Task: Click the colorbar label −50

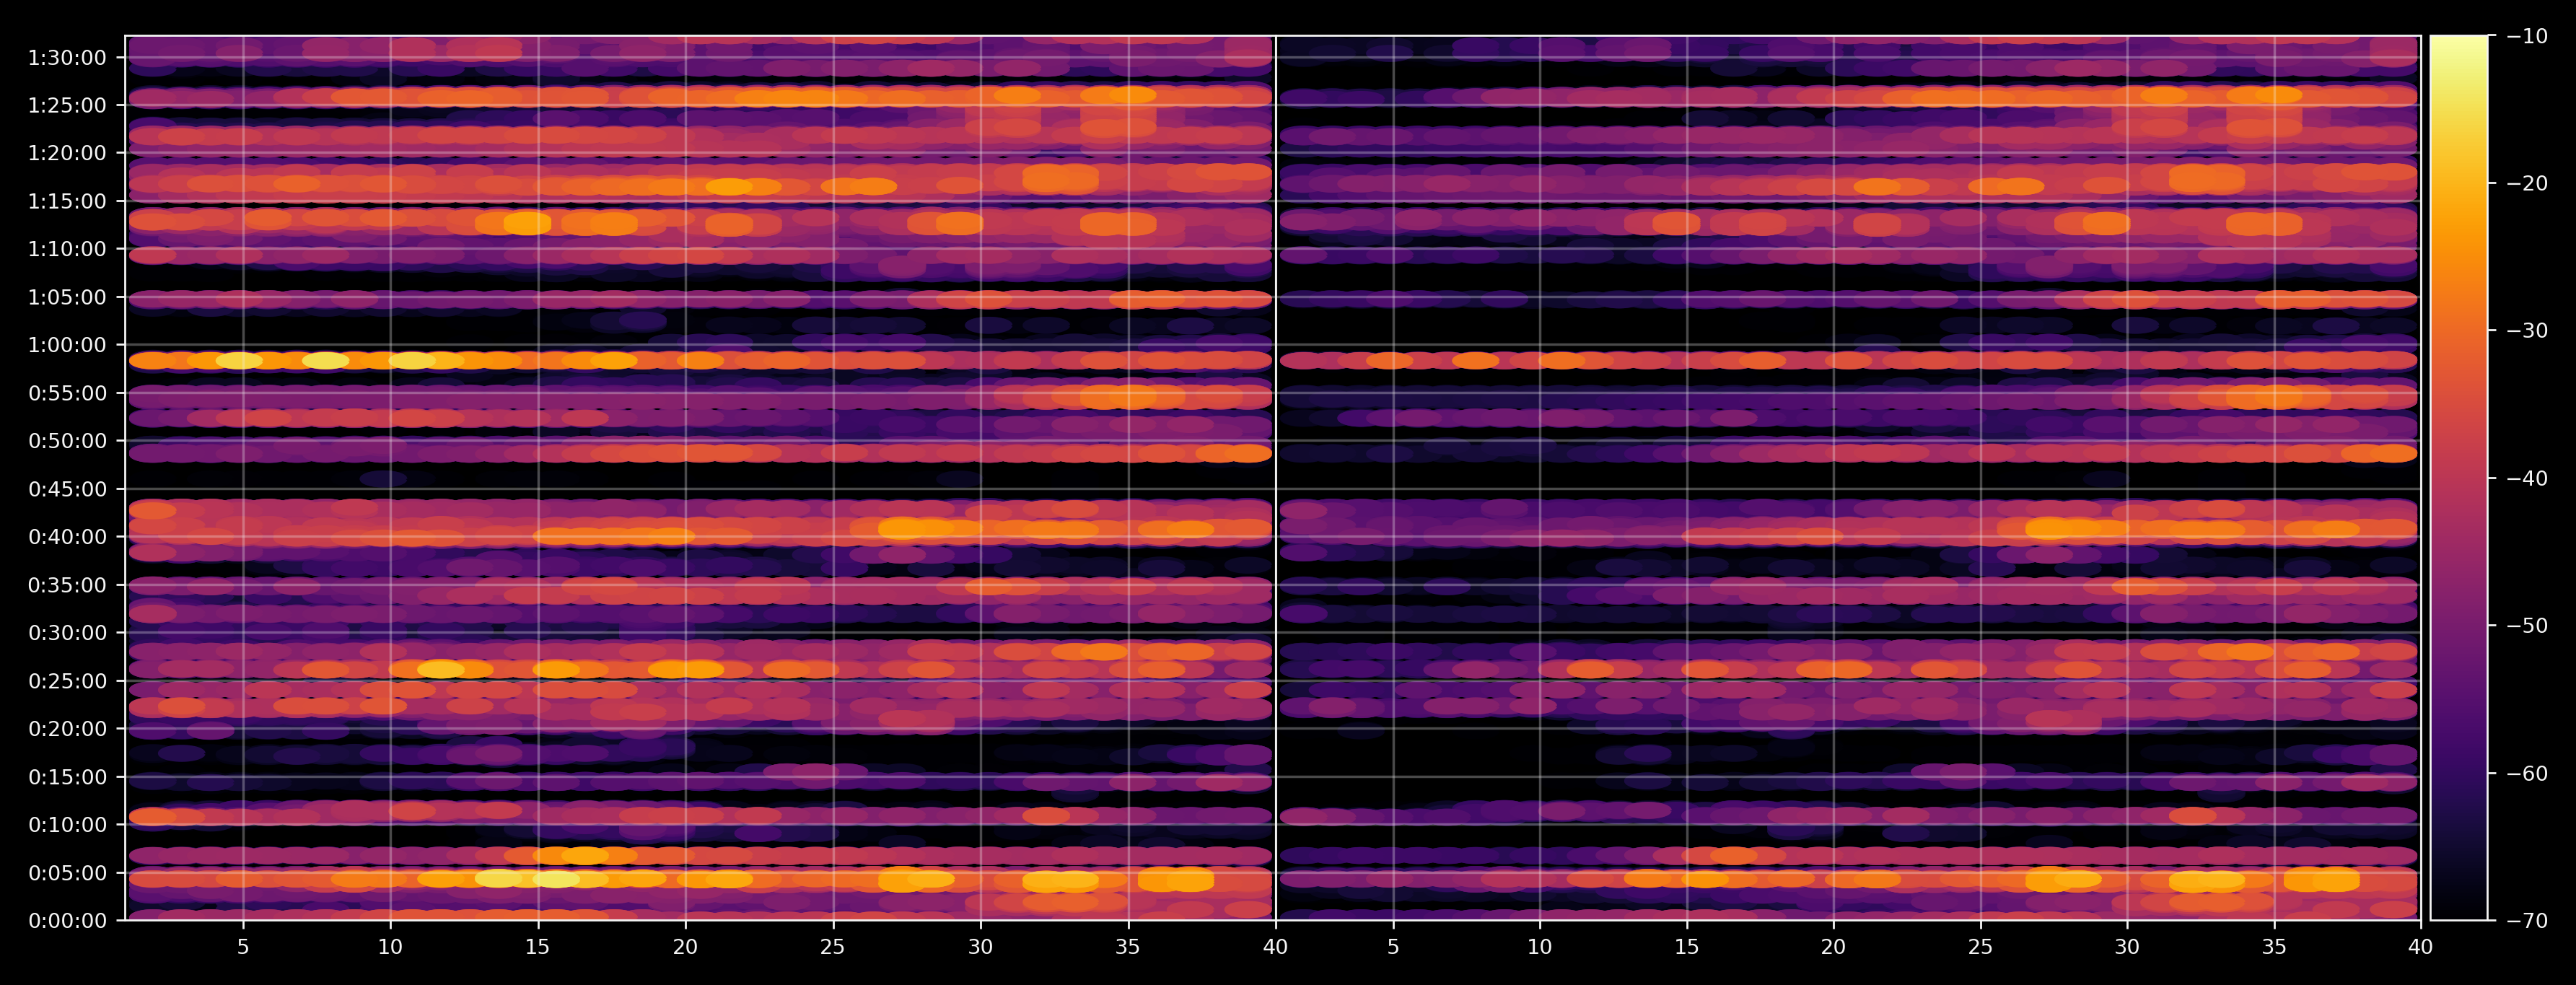Action: (2526, 626)
